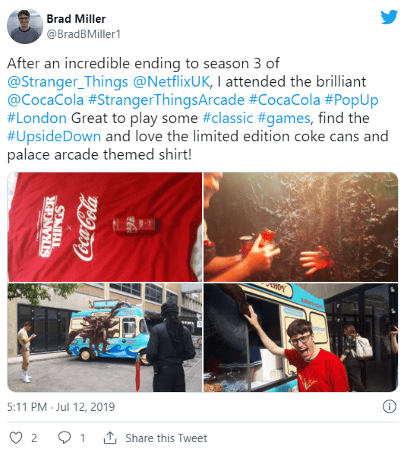Open the #PopUp hashtag
Viewport: 404px width, 452px height.
352,100
